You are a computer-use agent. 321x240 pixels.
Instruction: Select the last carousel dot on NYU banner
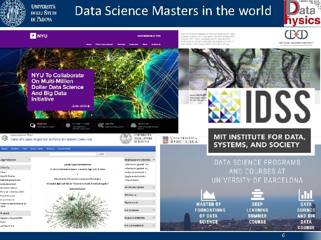(103, 115)
